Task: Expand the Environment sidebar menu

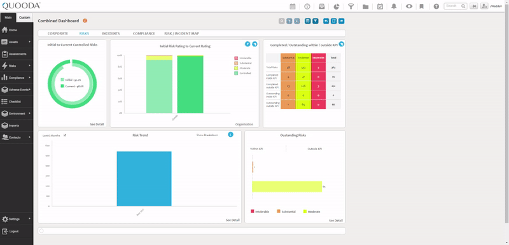Action: point(17,113)
